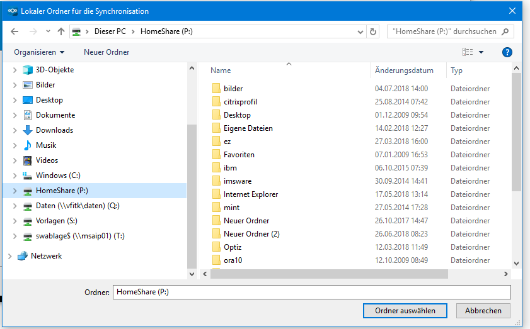Select Windows (C:) drive icon
This screenshot has height=329, width=530.
point(28,176)
